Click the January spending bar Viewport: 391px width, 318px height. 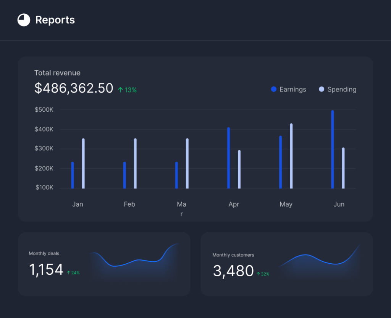(83, 163)
